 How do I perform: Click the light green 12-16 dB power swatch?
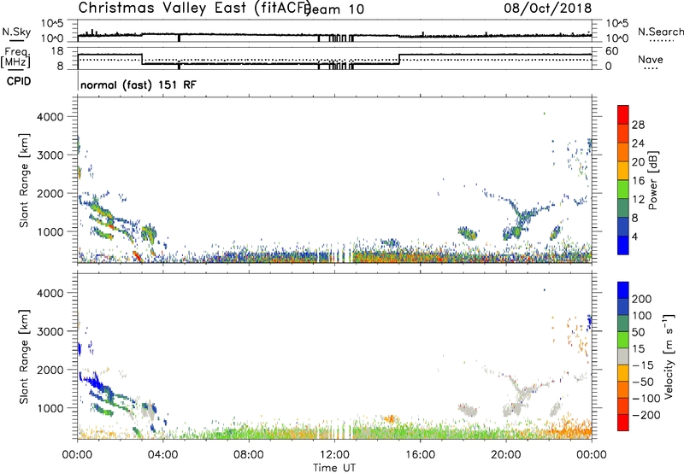tap(623, 190)
